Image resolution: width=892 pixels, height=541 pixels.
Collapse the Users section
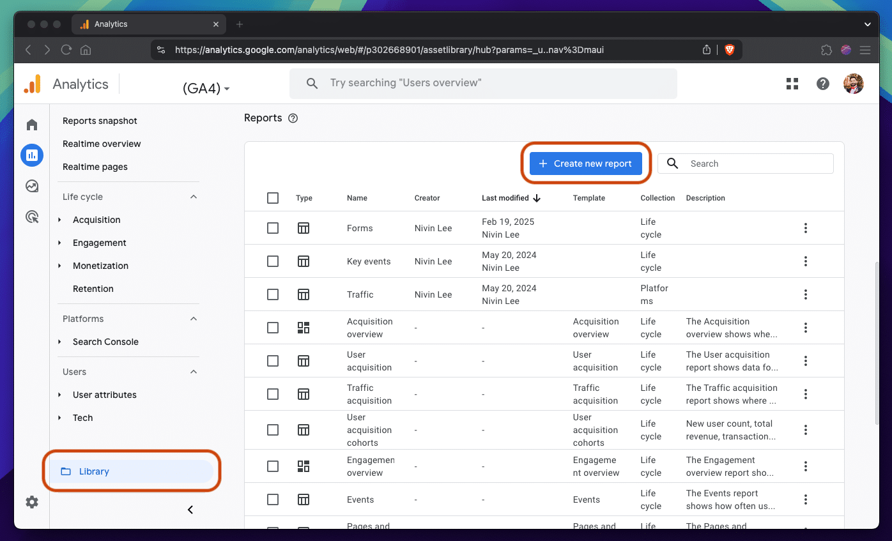[x=194, y=372]
